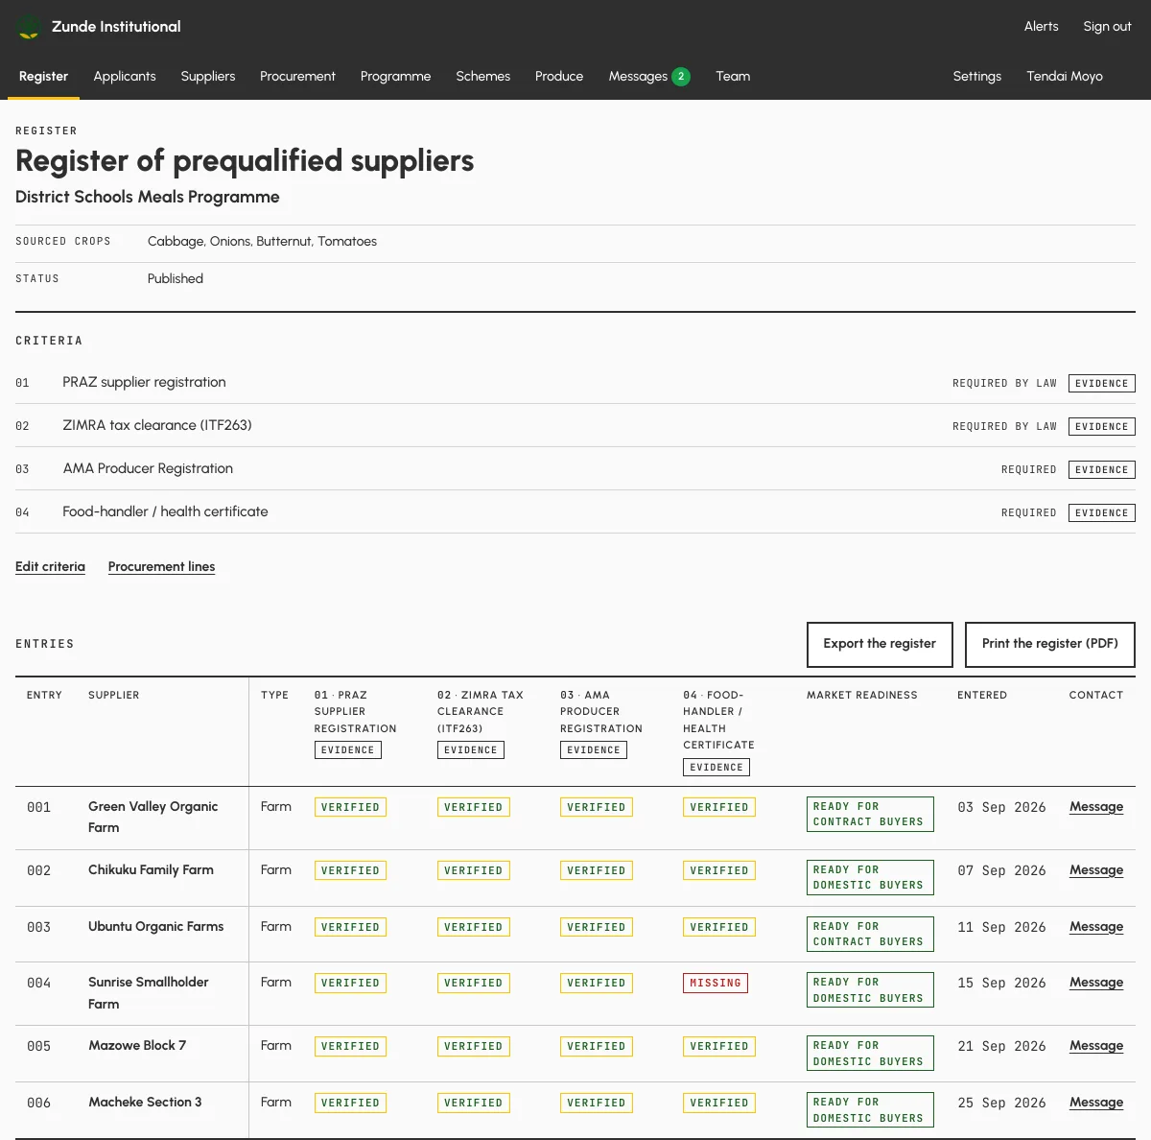1151x1140 pixels.
Task: Click the Market Readiness column header
Action: coord(862,695)
